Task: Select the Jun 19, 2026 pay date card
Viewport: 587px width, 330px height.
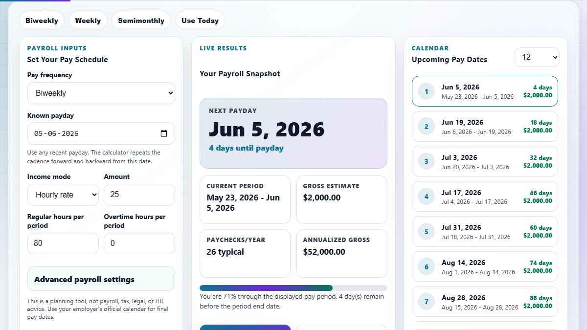Action: pyautogui.click(x=485, y=127)
